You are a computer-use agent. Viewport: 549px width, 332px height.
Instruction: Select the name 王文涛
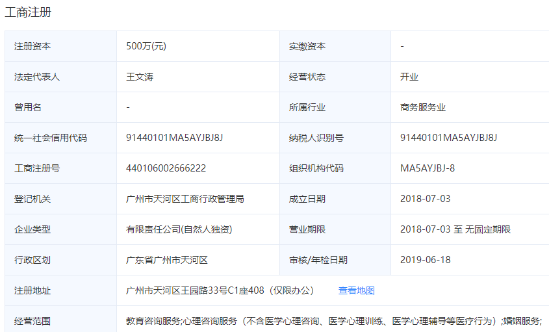(140, 77)
